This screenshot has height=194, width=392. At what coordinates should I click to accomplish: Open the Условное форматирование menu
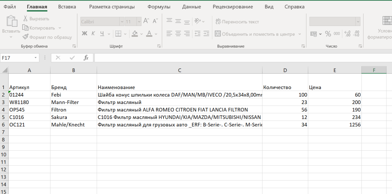[380, 27]
